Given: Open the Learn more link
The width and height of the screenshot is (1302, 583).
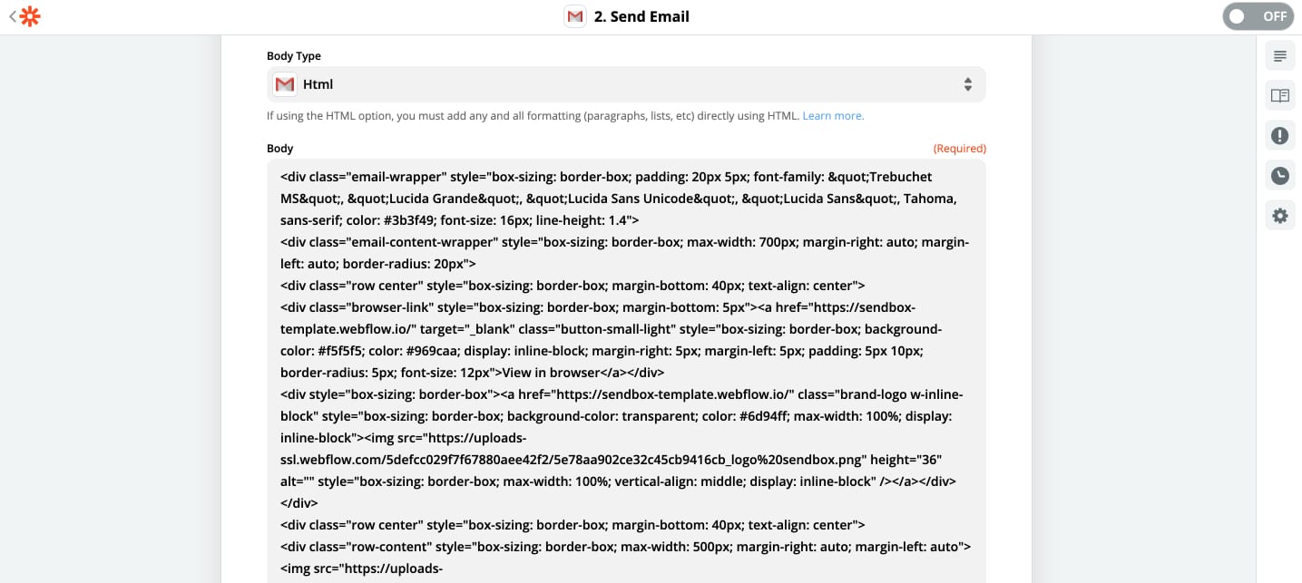Looking at the screenshot, I should pos(833,116).
